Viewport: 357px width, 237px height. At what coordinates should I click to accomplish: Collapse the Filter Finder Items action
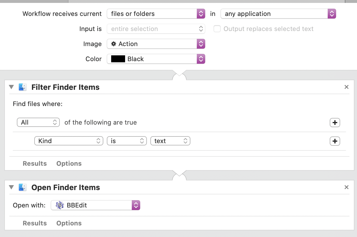[x=11, y=87]
